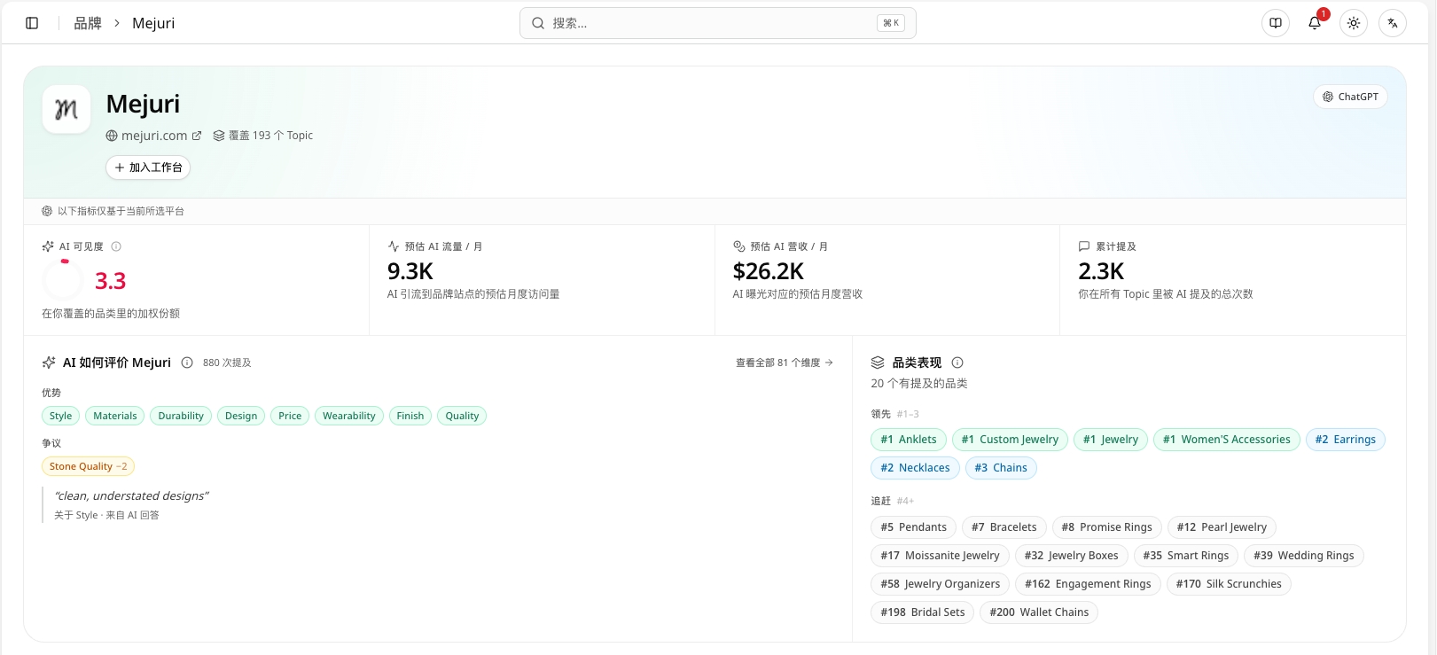The height and width of the screenshot is (655, 1437).
Task: Click the 9.3K estimated AI traffic value
Action: (x=410, y=271)
